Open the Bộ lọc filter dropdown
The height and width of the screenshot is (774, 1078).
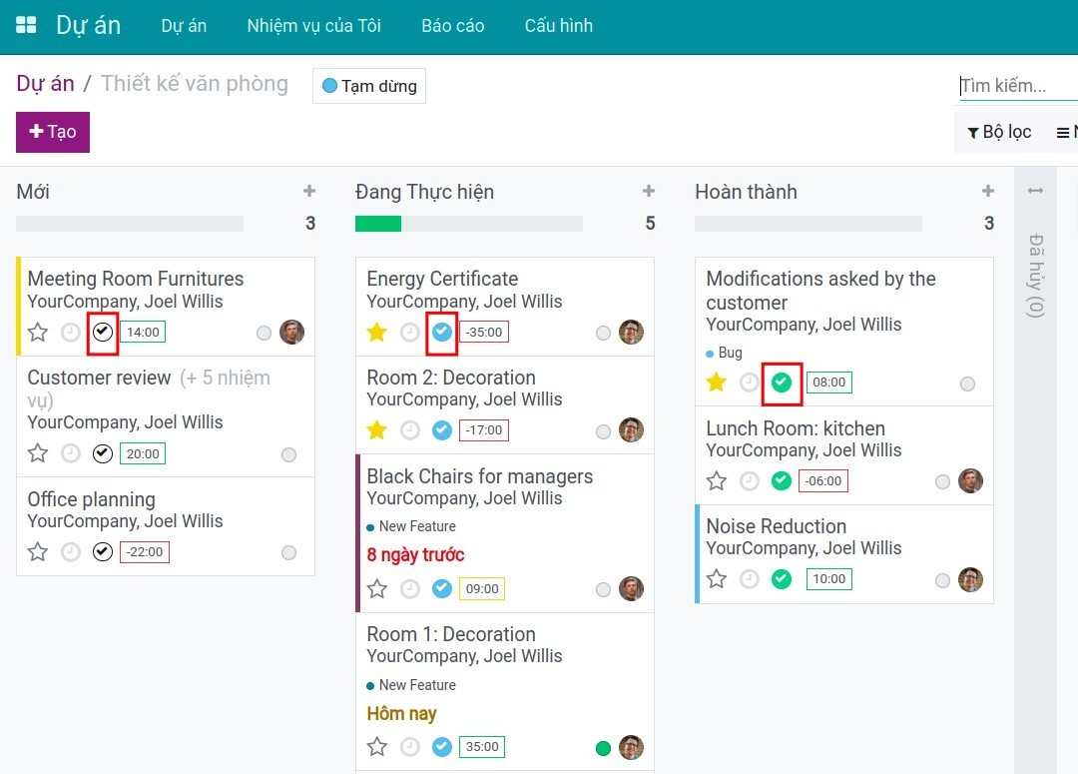pyautogui.click(x=999, y=132)
